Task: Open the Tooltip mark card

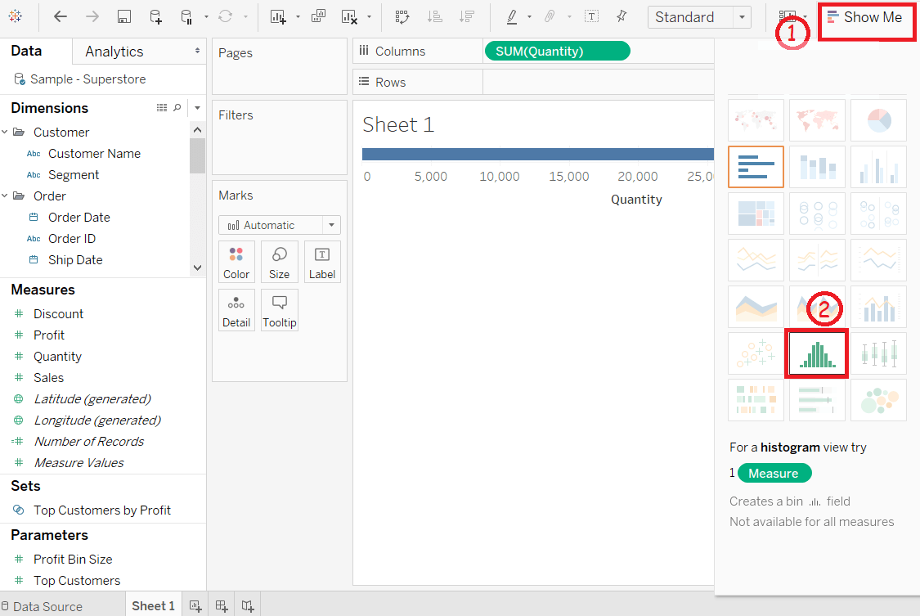Action: [x=280, y=310]
